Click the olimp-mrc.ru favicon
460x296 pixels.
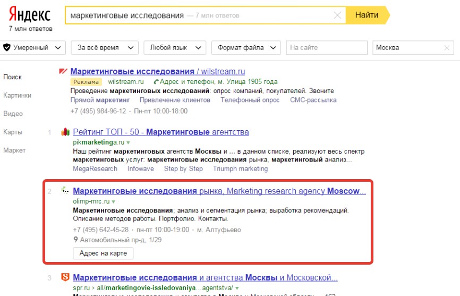pos(65,191)
